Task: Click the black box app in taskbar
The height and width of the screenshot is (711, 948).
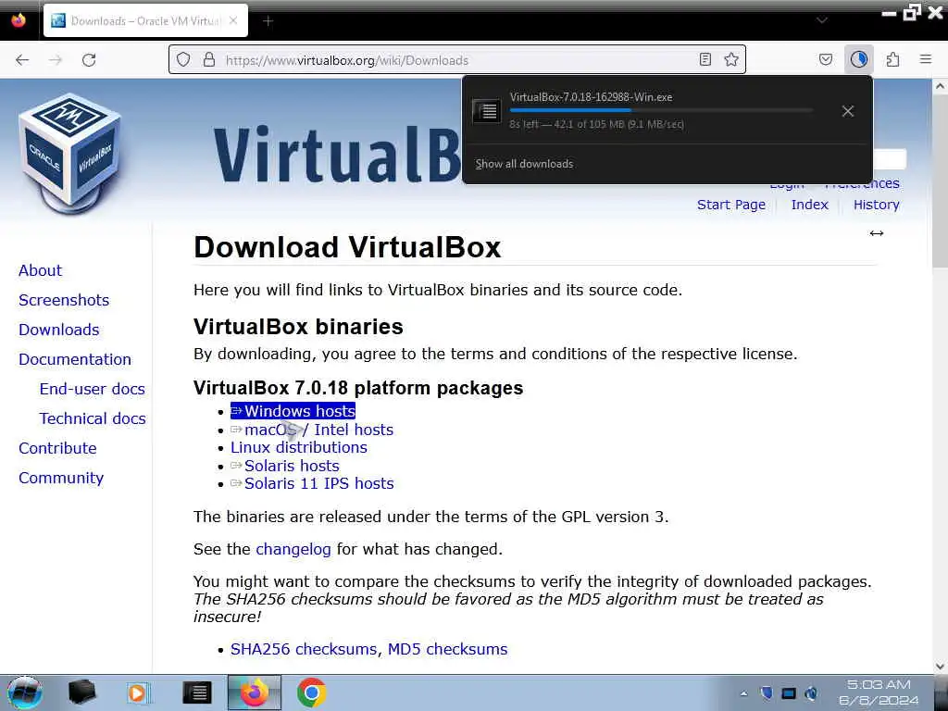Action: pos(81,692)
